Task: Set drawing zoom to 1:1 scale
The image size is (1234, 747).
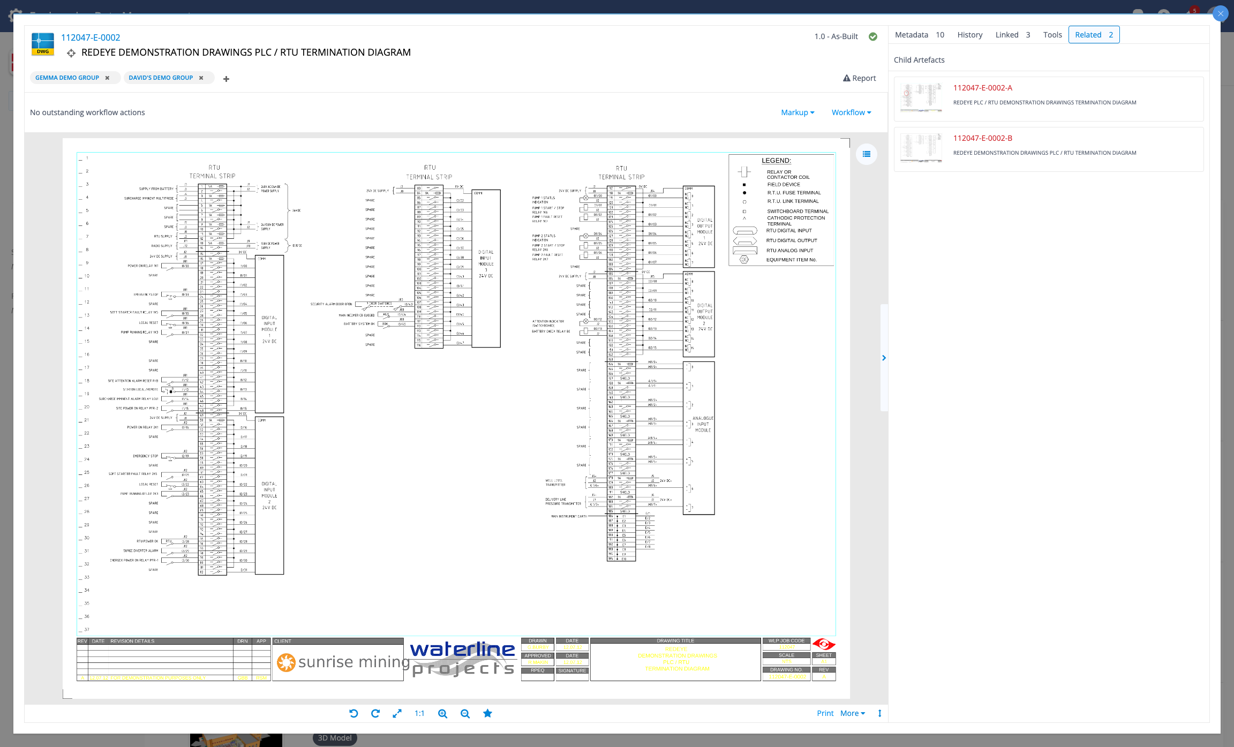Action: click(x=419, y=713)
